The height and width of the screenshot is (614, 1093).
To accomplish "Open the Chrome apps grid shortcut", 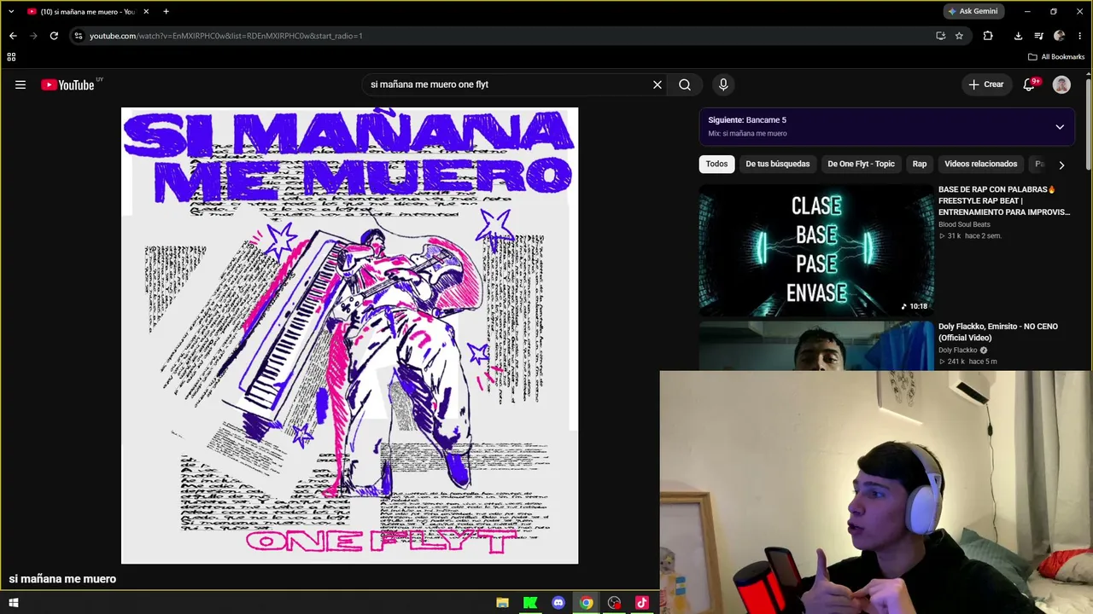I will [11, 57].
